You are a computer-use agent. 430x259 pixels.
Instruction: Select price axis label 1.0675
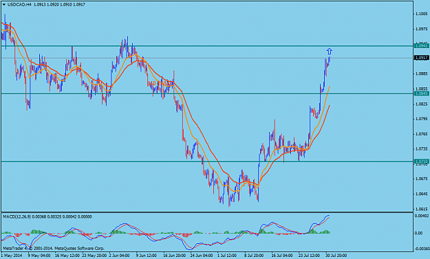[x=422, y=179]
